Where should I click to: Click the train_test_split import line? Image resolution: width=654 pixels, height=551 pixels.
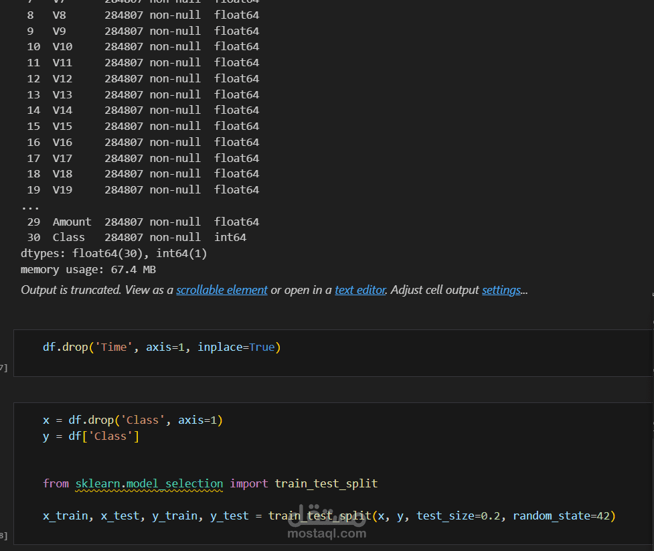tap(210, 483)
